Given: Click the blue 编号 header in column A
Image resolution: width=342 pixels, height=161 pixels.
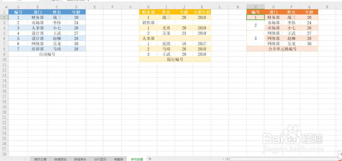Looking at the screenshot, I should click(18, 12).
